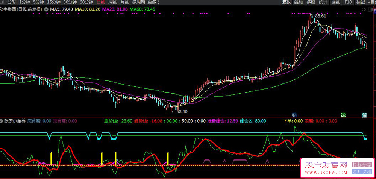Click the 减 event marker on timeline
The width and height of the screenshot is (376, 179).
pos(344,115)
